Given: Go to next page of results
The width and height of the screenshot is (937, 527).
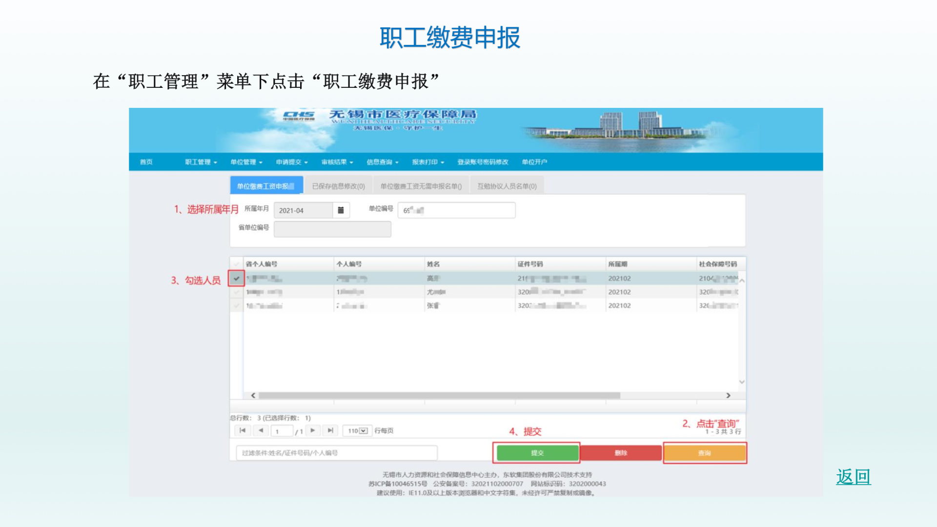Looking at the screenshot, I should [x=313, y=430].
